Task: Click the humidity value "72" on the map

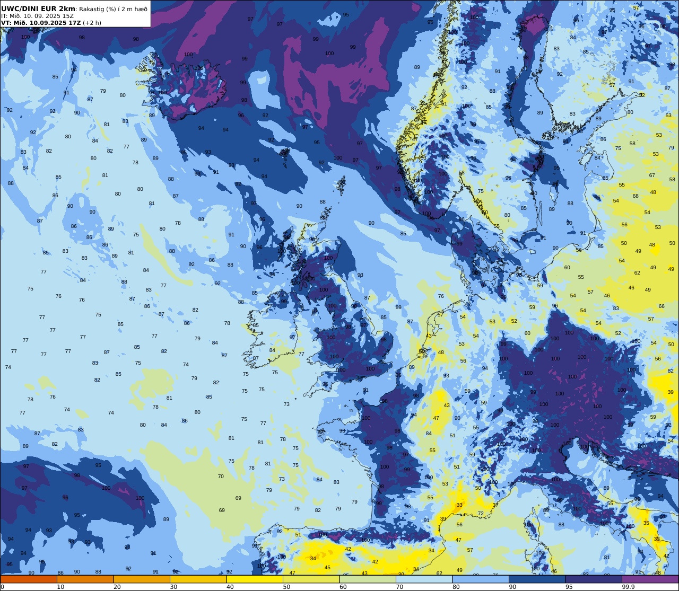Action: pos(481,514)
